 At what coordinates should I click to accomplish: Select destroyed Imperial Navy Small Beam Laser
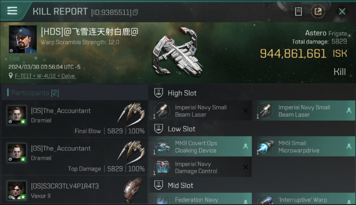click(x=200, y=111)
